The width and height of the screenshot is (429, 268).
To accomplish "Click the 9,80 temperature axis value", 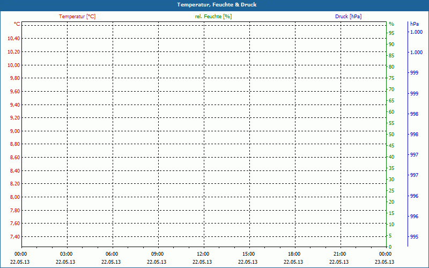I will 15,78.
